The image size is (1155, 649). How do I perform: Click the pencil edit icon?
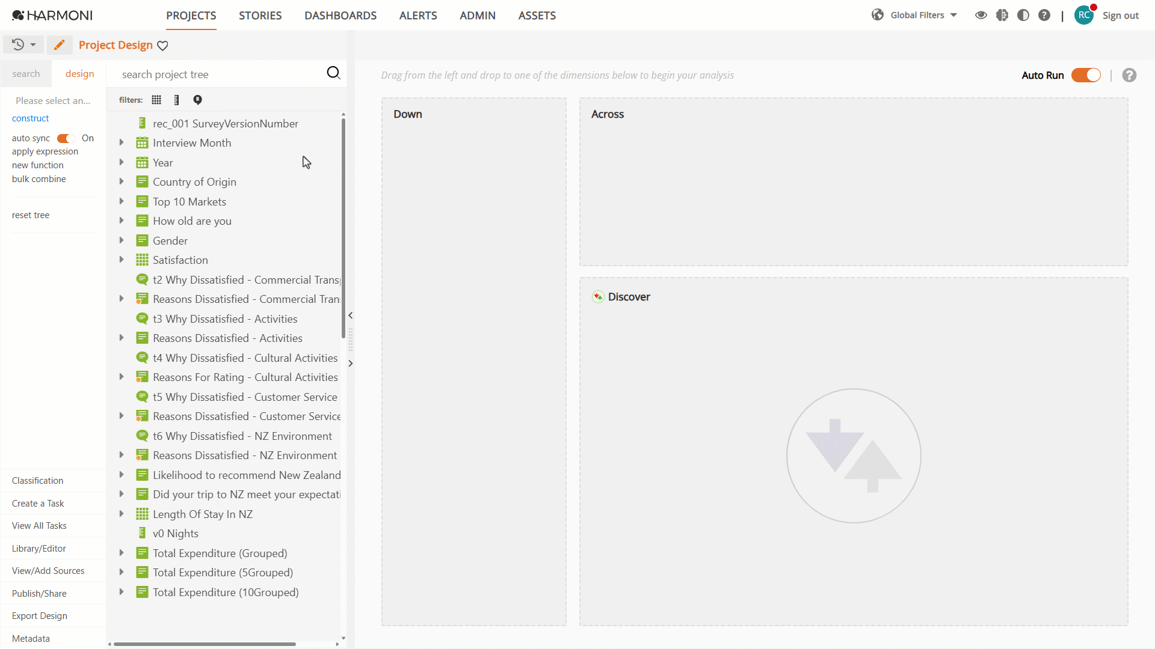[x=59, y=45]
